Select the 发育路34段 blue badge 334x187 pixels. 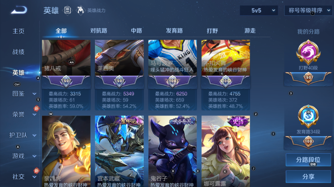[x=308, y=116]
